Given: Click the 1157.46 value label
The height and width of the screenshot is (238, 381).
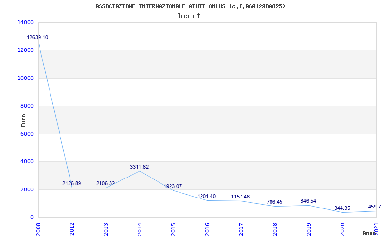Looking at the screenshot, I should tap(240, 197).
